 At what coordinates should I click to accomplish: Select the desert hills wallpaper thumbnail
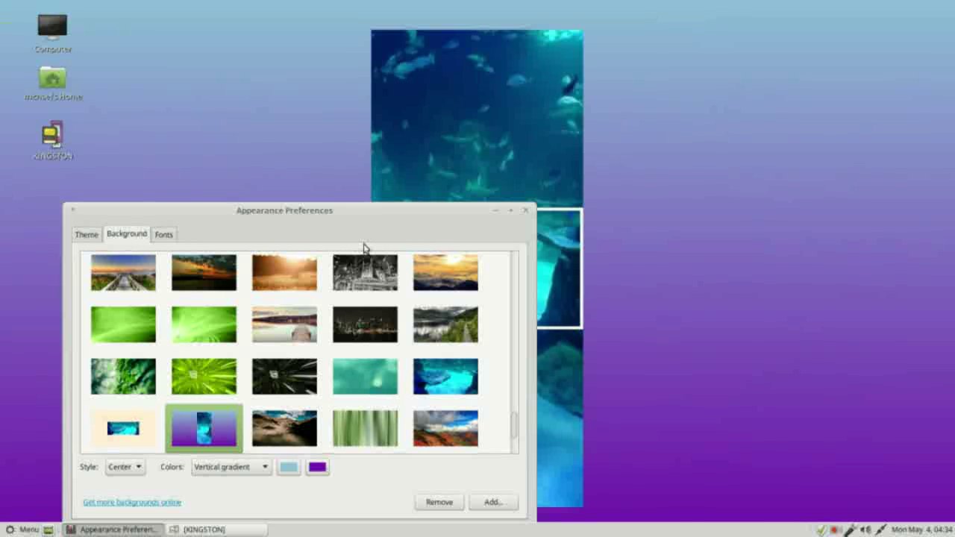[x=284, y=429]
